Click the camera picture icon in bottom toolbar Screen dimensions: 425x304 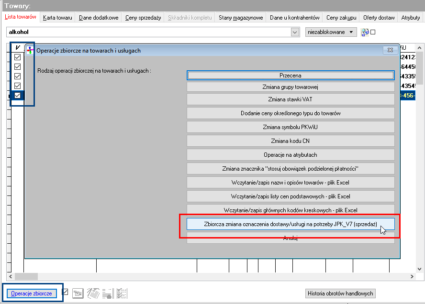coord(78,293)
